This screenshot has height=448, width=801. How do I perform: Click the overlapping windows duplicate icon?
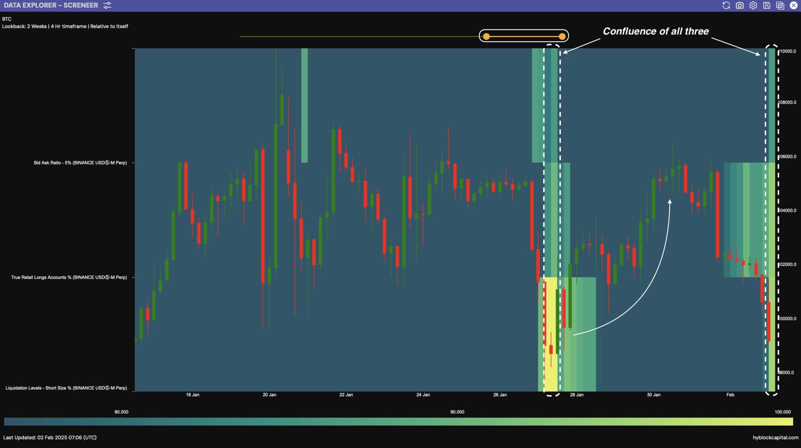coord(780,5)
